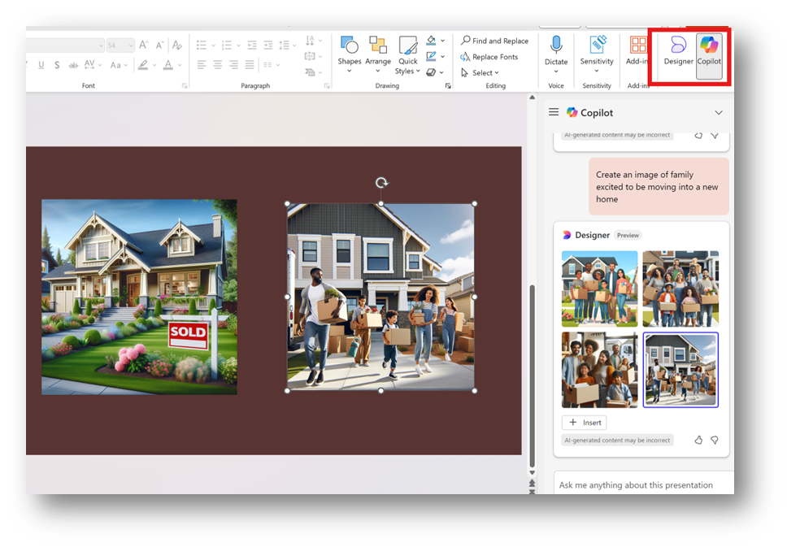
Task: Expand Shape Outline options arrow
Action: pos(442,57)
